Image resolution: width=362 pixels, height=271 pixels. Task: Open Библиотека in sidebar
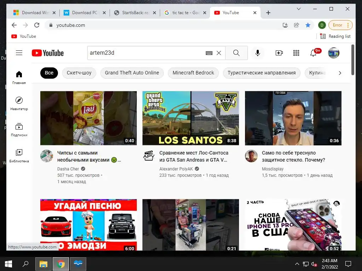coord(19,156)
